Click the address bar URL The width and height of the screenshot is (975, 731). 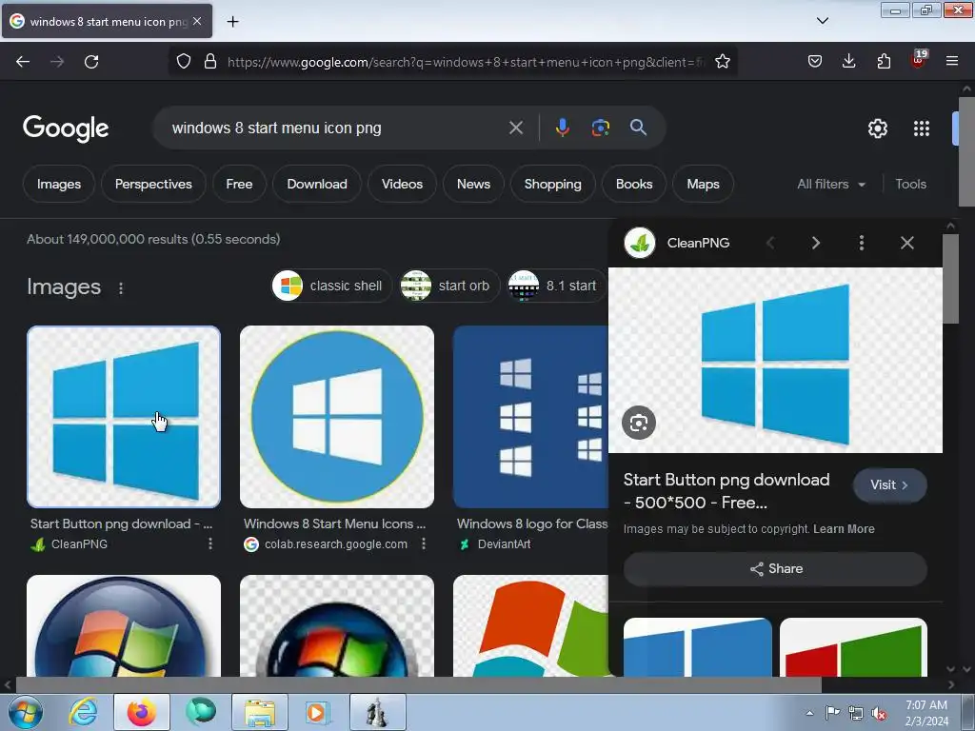pyautogui.click(x=467, y=62)
